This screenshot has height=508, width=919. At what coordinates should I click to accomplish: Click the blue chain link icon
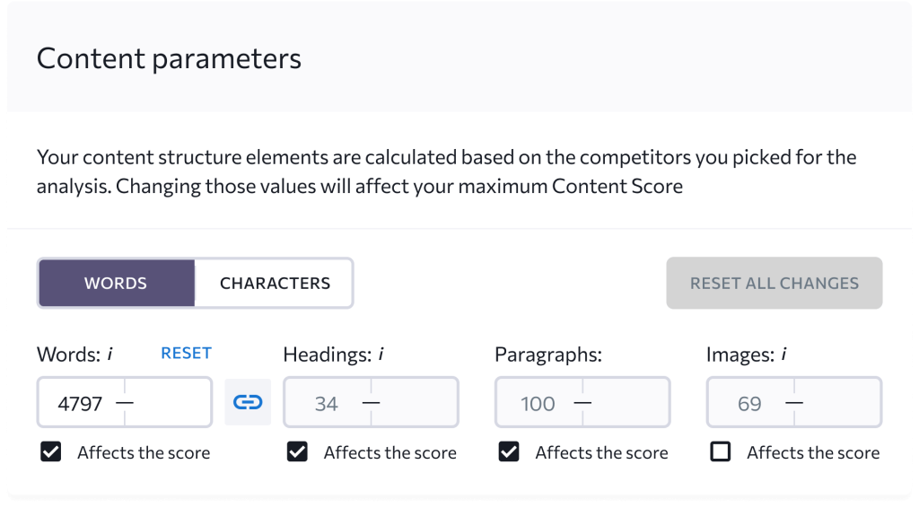[x=248, y=402]
